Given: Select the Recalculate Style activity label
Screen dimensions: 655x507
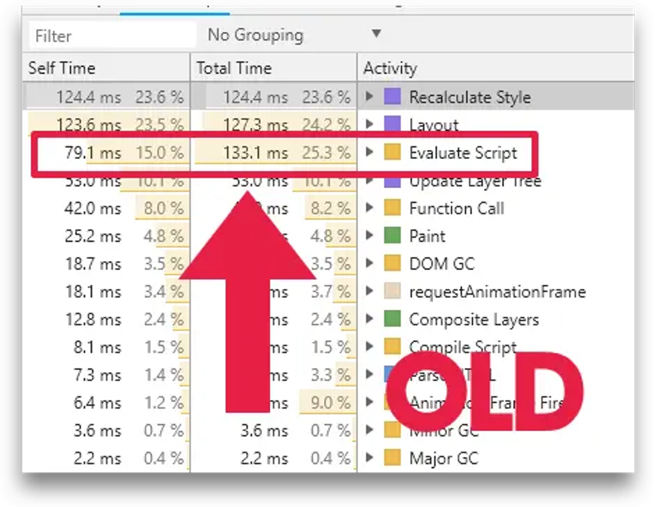Looking at the screenshot, I should coord(470,98).
